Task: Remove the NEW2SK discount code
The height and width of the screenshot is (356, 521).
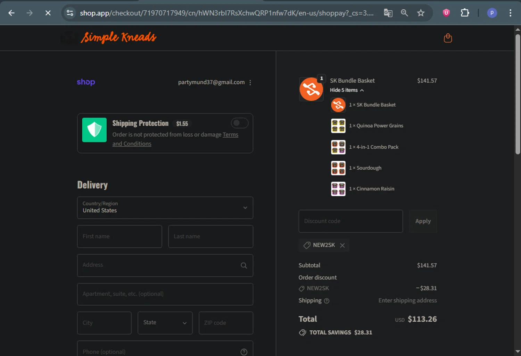Action: point(342,245)
